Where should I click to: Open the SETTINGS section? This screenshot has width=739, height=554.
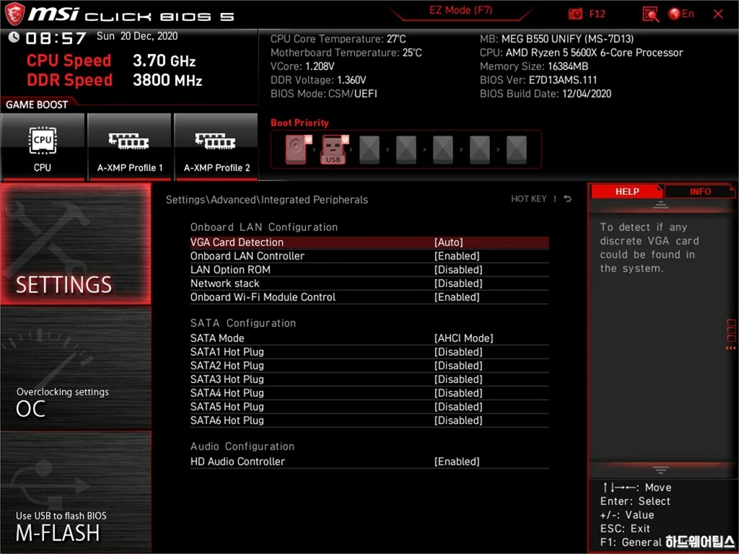pos(76,244)
